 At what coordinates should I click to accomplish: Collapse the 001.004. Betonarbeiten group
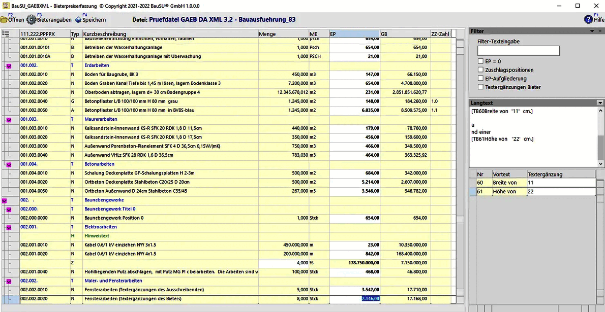pyautogui.click(x=9, y=164)
